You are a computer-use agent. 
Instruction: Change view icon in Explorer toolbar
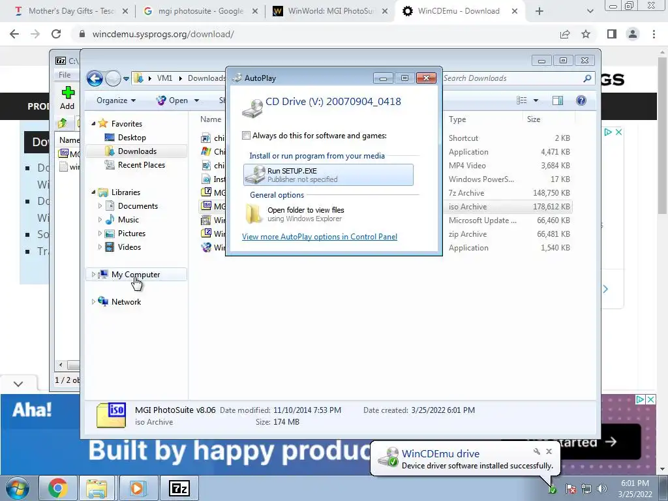coord(521,100)
